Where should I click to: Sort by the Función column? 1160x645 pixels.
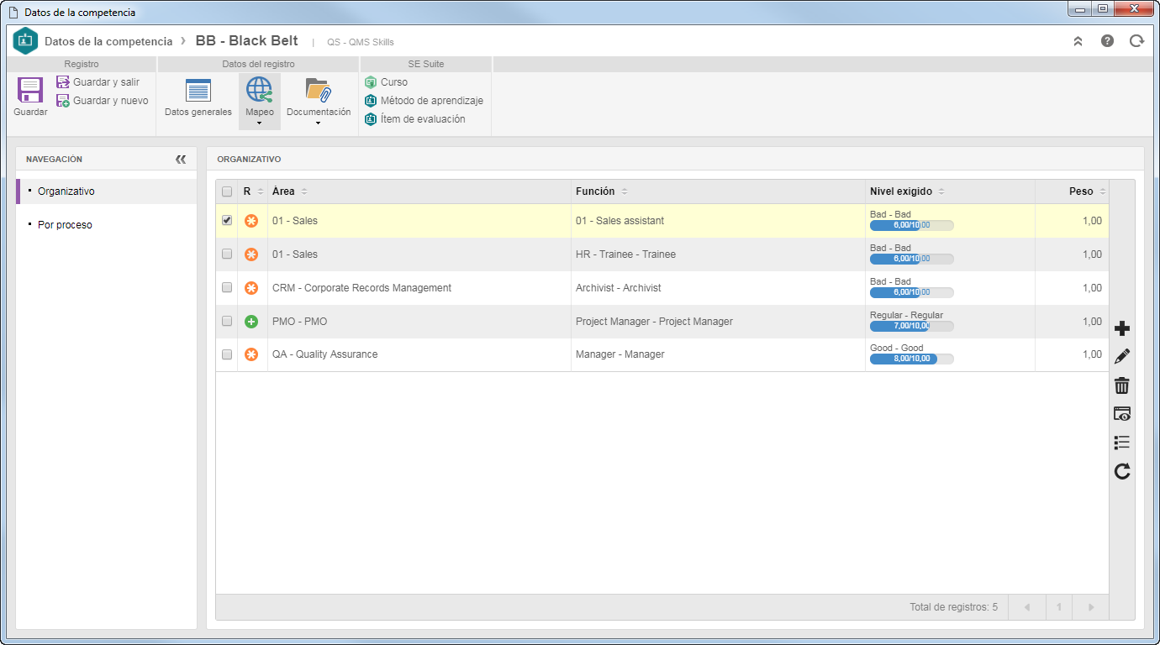(719, 191)
